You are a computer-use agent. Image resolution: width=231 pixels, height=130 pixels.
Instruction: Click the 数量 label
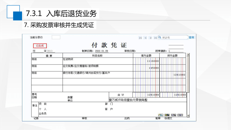pyautogui.click(x=70, y=97)
